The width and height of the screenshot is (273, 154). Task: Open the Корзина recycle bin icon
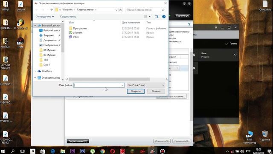[265, 136]
